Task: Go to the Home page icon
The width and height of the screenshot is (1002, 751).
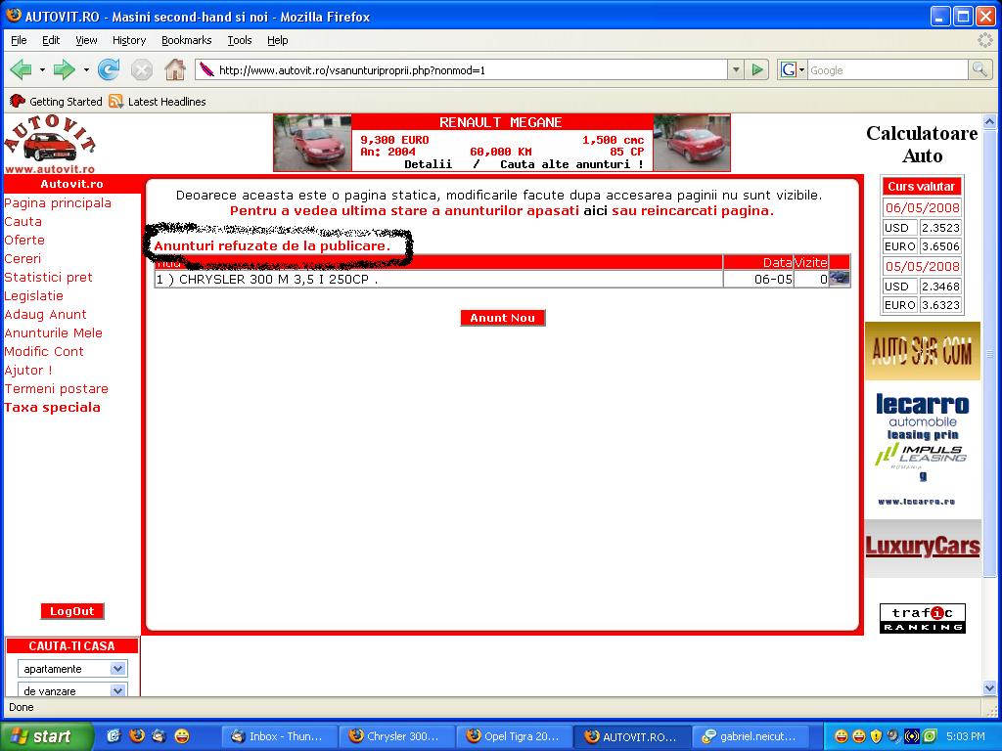Action: click(175, 69)
